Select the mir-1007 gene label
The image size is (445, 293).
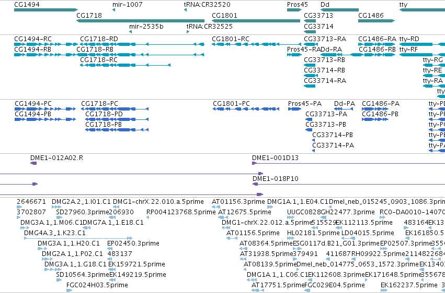(128, 5)
